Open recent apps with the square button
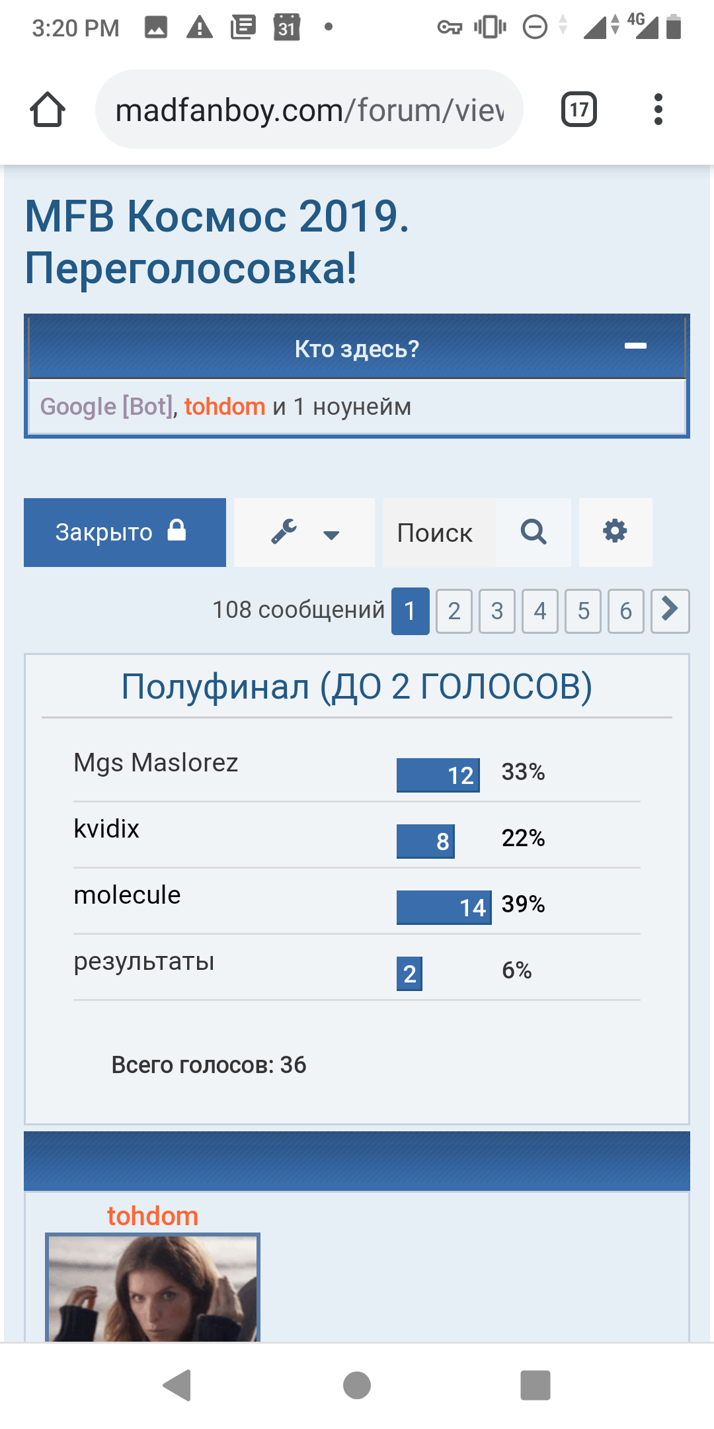The image size is (714, 1429). 535,1385
